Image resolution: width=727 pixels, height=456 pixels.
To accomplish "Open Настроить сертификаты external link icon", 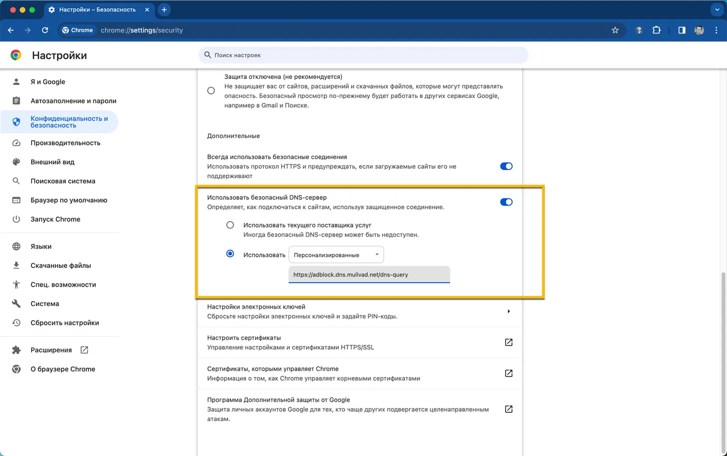I will pos(508,342).
